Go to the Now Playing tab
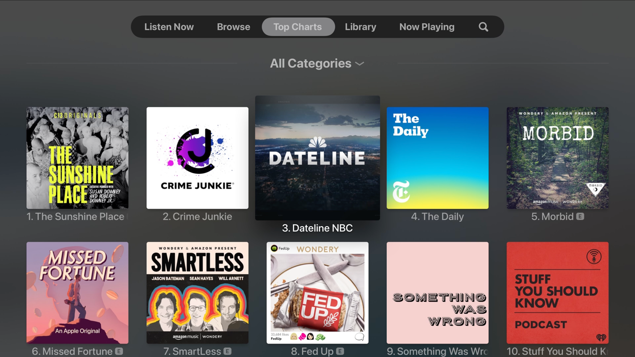Viewport: 635px width, 357px height. coord(427,27)
